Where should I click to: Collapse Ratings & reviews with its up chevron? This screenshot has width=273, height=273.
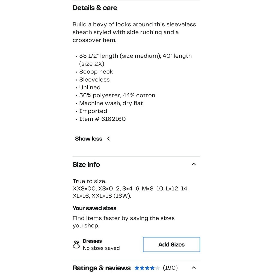pos(194,268)
